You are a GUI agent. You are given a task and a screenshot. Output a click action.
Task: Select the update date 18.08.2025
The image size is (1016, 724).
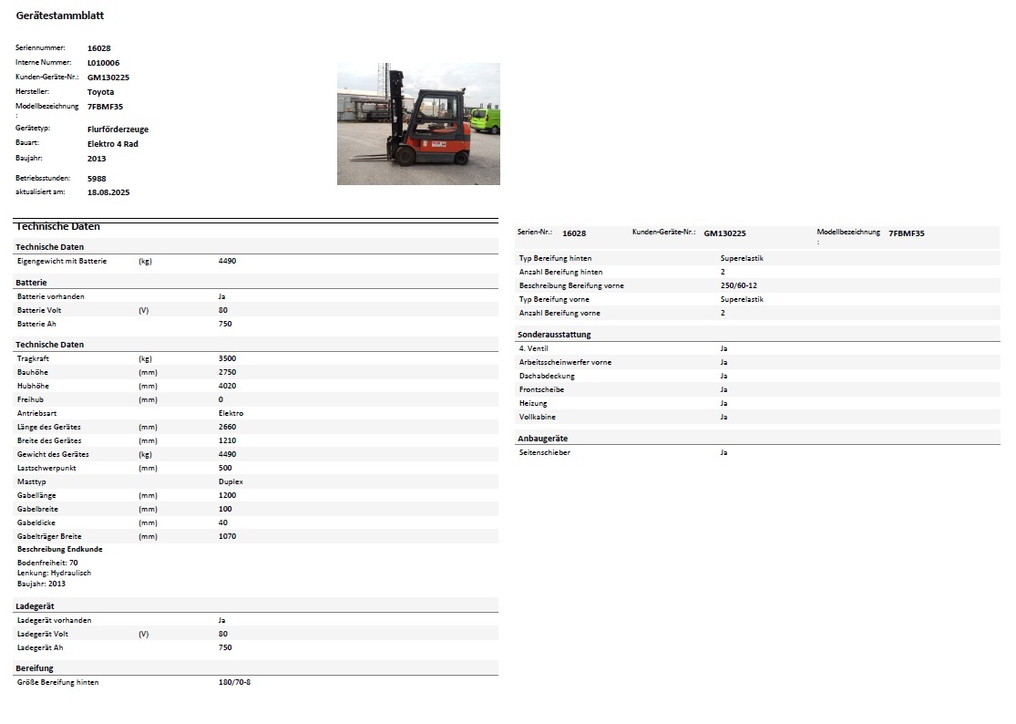click(109, 192)
